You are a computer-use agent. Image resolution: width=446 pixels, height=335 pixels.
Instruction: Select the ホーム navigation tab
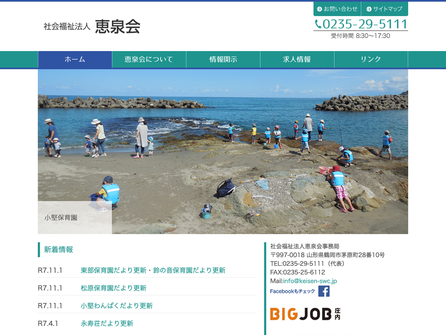(x=75, y=59)
